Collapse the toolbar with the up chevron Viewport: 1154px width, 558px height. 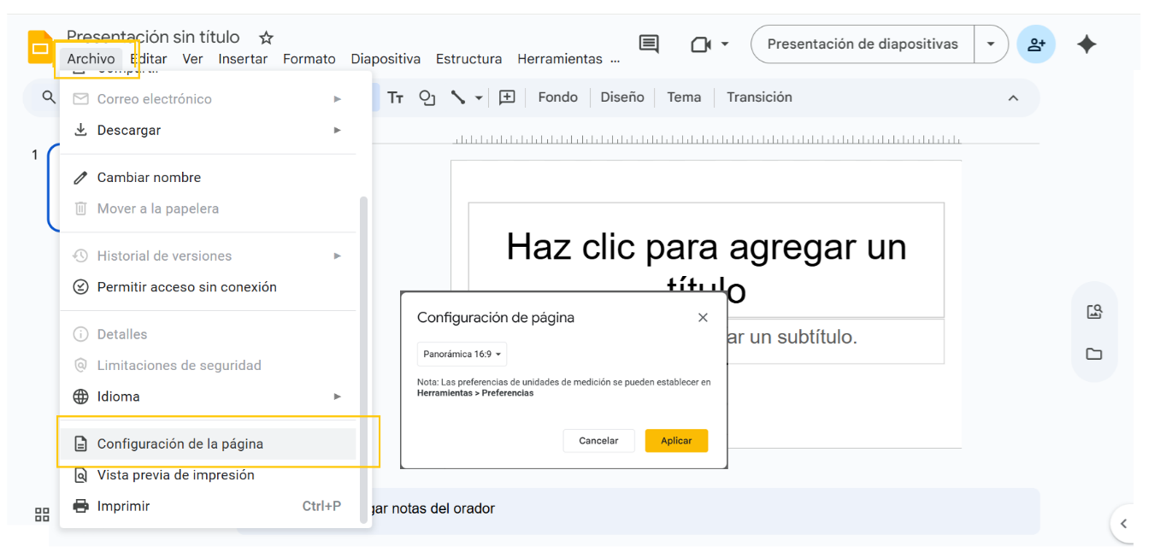pos(1013,98)
